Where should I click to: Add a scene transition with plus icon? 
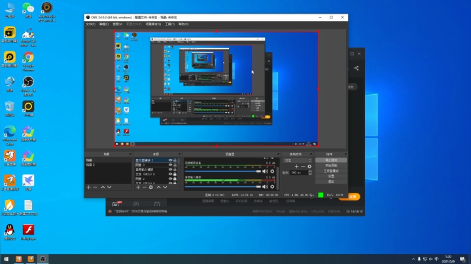coord(297,166)
